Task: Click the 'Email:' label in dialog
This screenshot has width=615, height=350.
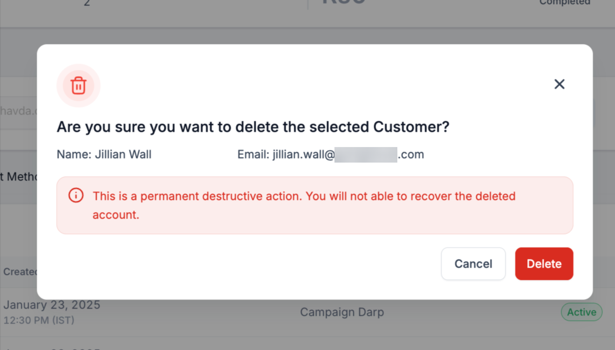Action: tap(253, 154)
